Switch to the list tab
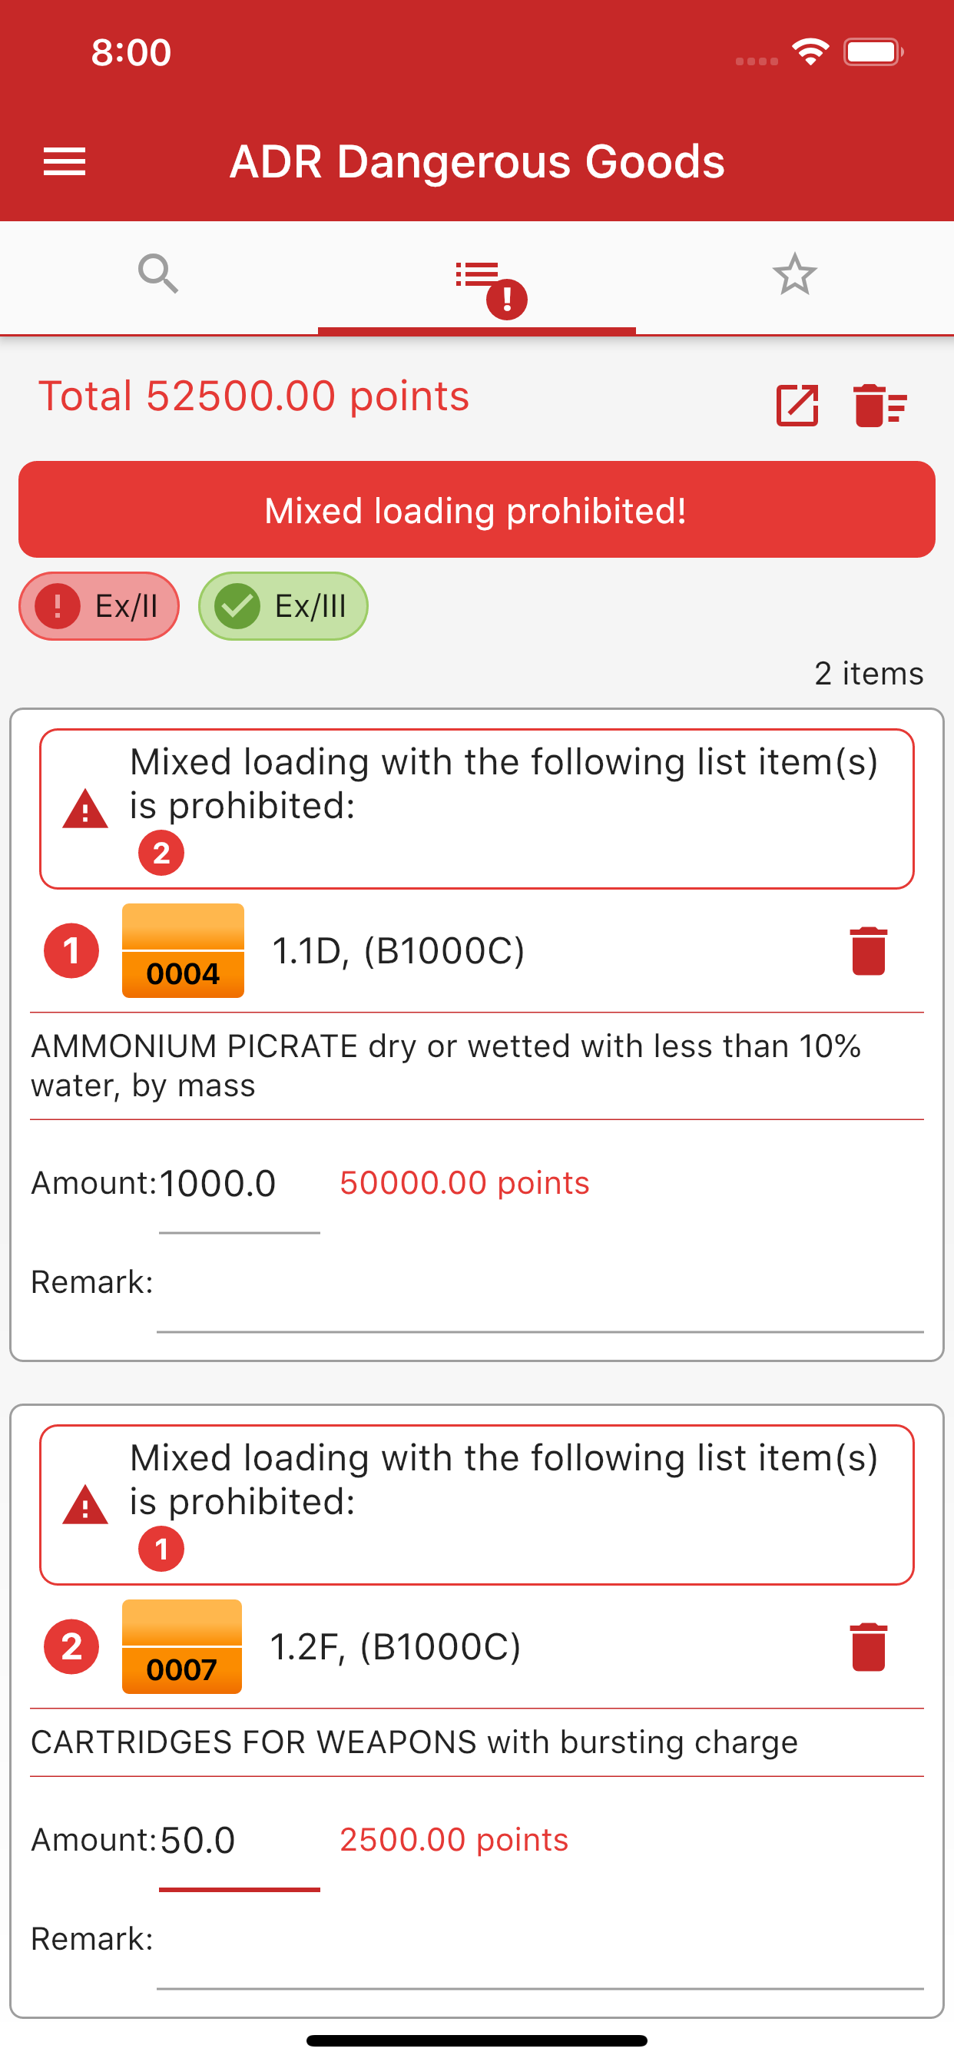Screen dimensions: 954x2065 [x=476, y=277]
